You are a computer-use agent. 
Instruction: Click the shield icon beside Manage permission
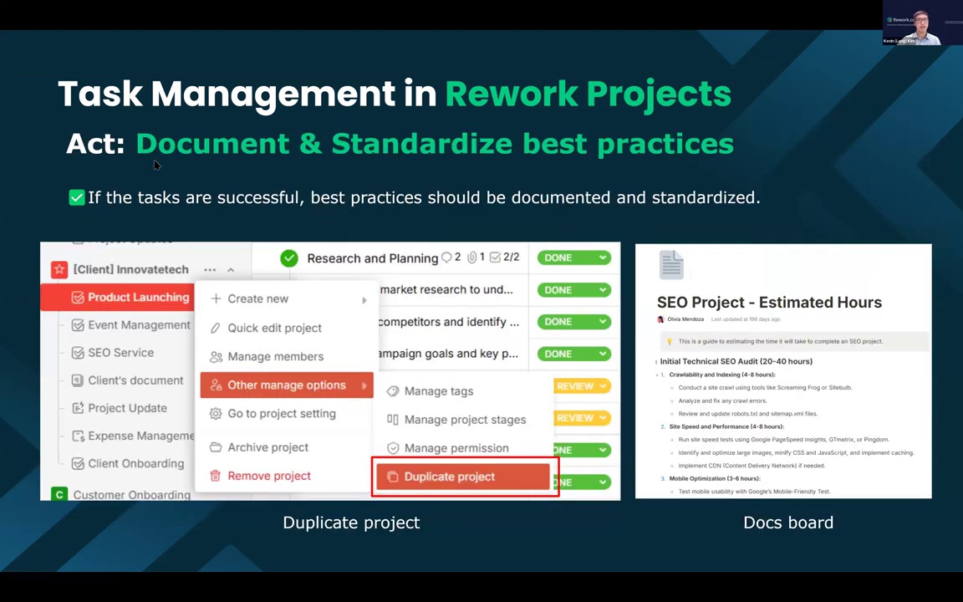[x=393, y=448]
